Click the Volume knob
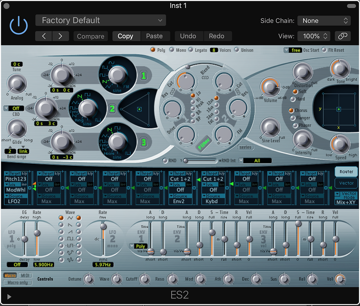Screen dimensions: 360x306 pos(270,88)
